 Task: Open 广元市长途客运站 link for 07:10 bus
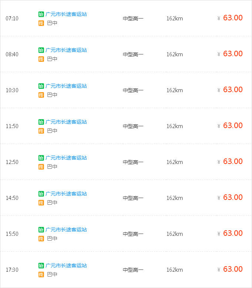tap(66, 14)
